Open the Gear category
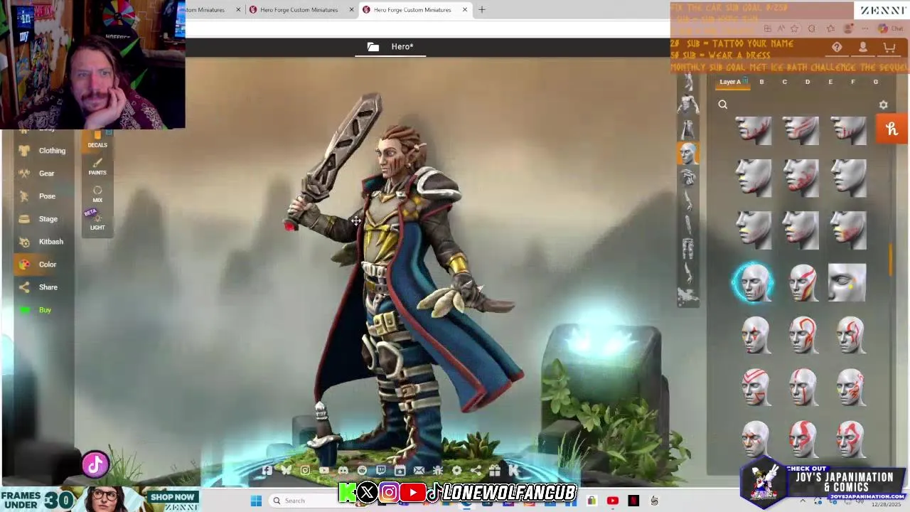This screenshot has width=910, height=512. [x=43, y=174]
